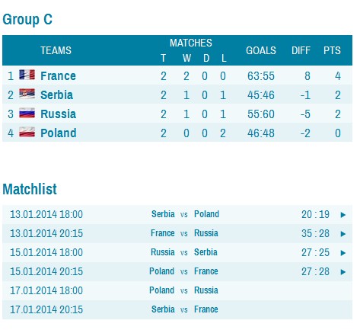Open the Russia team link in standings

tap(59, 114)
